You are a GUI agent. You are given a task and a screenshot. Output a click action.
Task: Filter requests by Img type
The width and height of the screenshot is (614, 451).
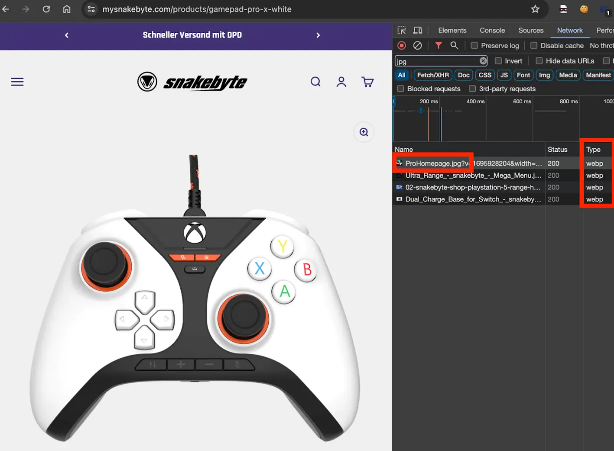click(544, 75)
